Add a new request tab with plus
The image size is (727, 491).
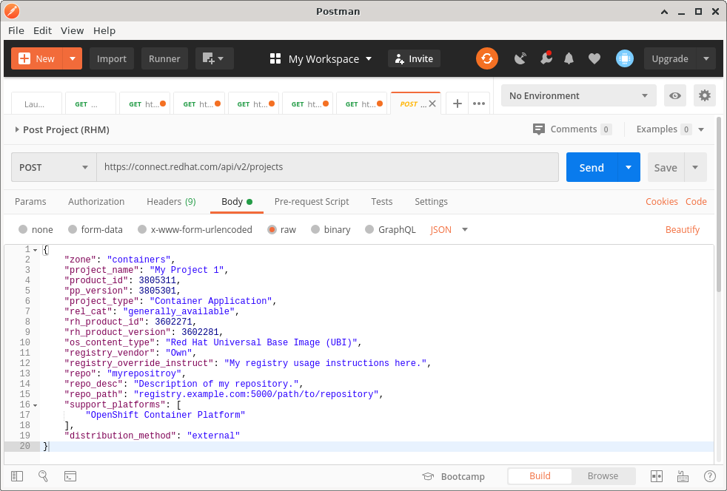tap(458, 104)
